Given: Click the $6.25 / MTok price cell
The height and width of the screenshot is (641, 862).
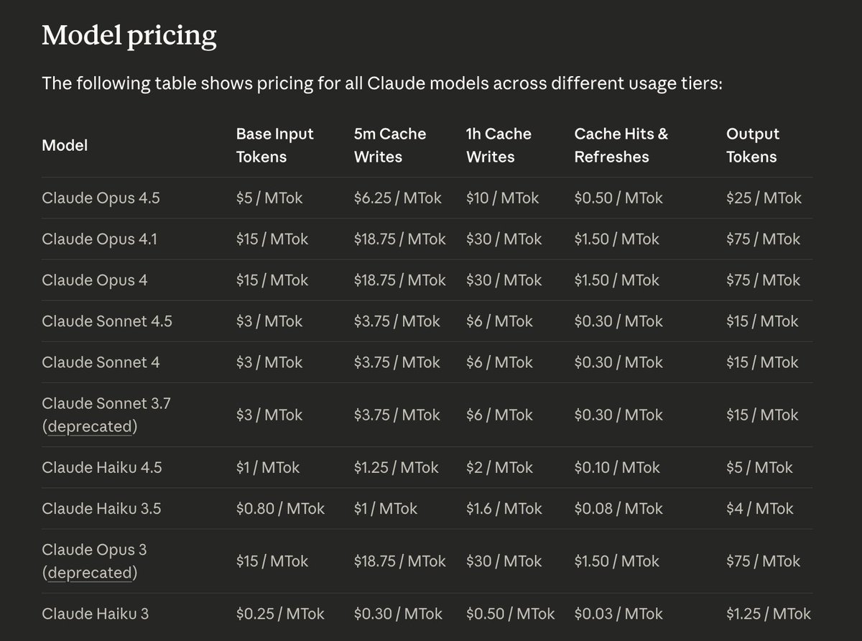Looking at the screenshot, I should (397, 198).
